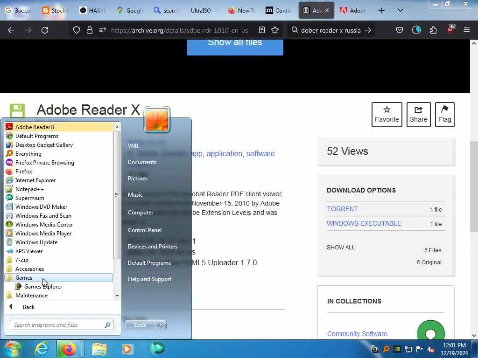Launch Windows Update
478x358 pixels.
point(58,242)
